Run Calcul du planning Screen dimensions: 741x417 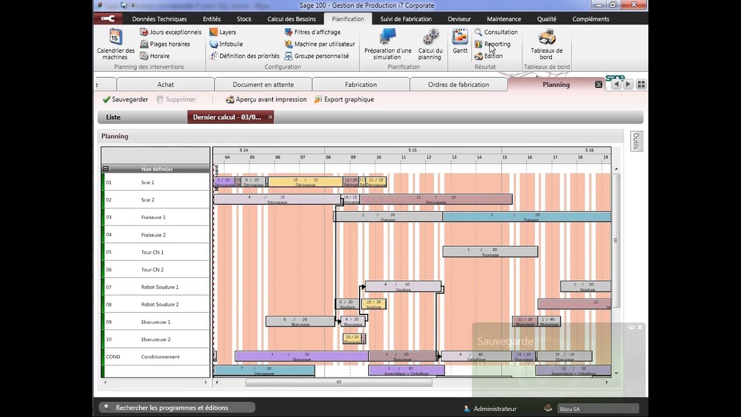coord(430,44)
